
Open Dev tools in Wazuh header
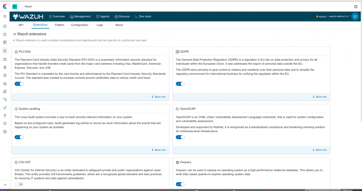143,16
